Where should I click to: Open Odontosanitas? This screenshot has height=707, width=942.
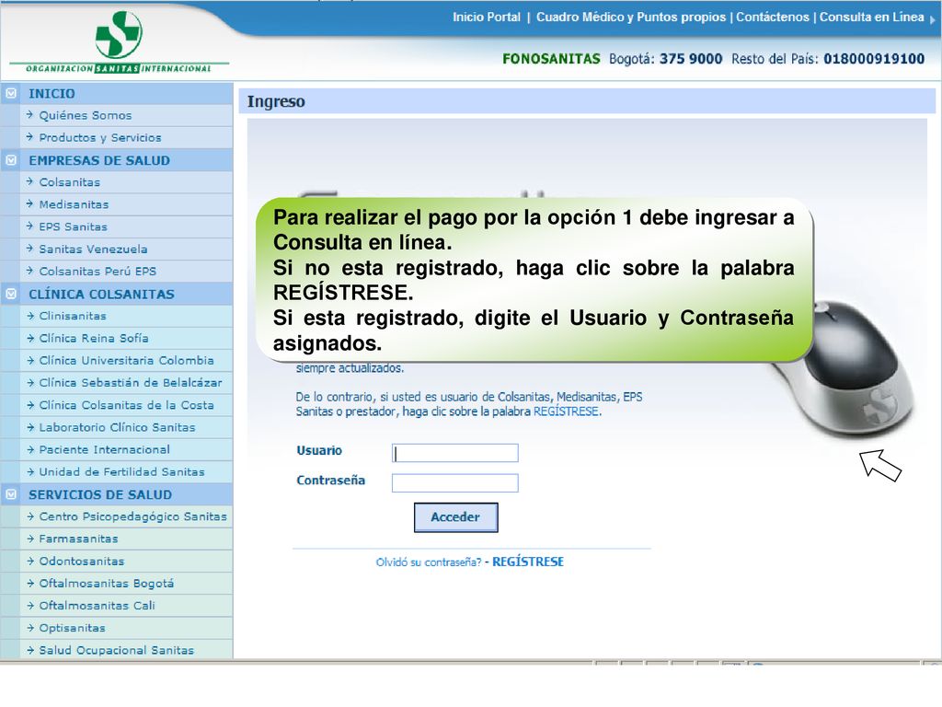coord(82,561)
